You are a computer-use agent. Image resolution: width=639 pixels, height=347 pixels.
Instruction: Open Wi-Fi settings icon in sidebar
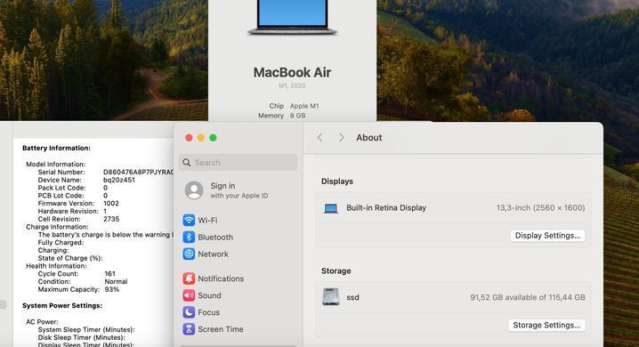189,221
